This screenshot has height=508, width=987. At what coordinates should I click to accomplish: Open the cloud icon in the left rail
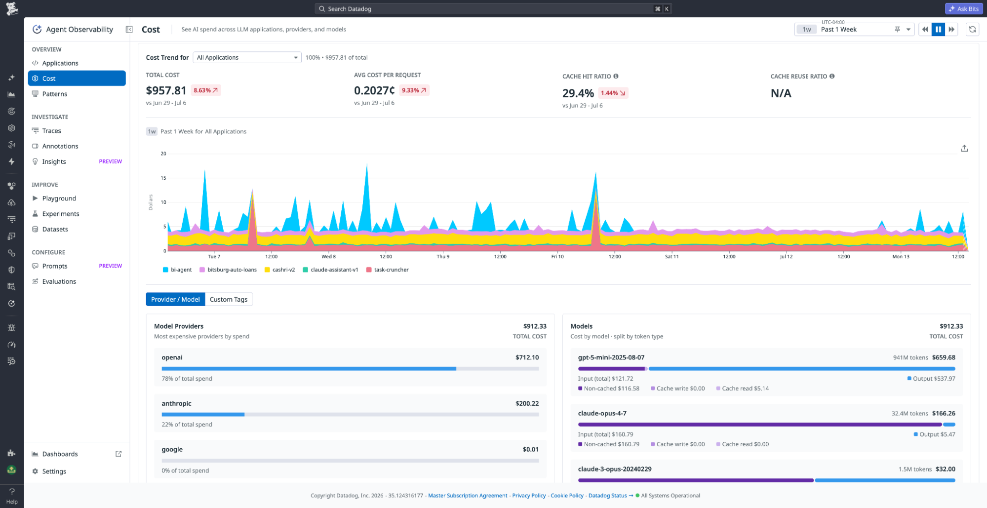pos(12,202)
